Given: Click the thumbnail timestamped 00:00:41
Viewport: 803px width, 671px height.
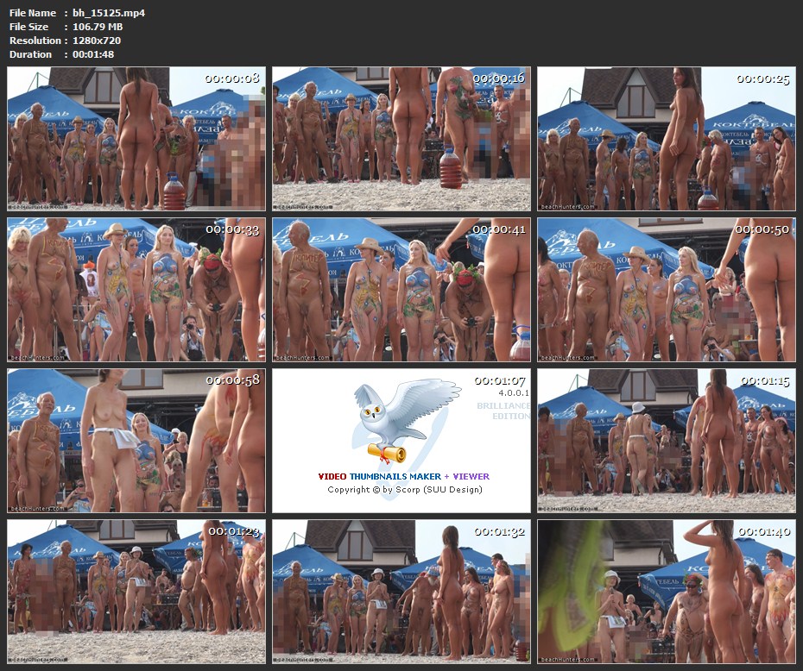Looking at the screenshot, I should (x=401, y=289).
